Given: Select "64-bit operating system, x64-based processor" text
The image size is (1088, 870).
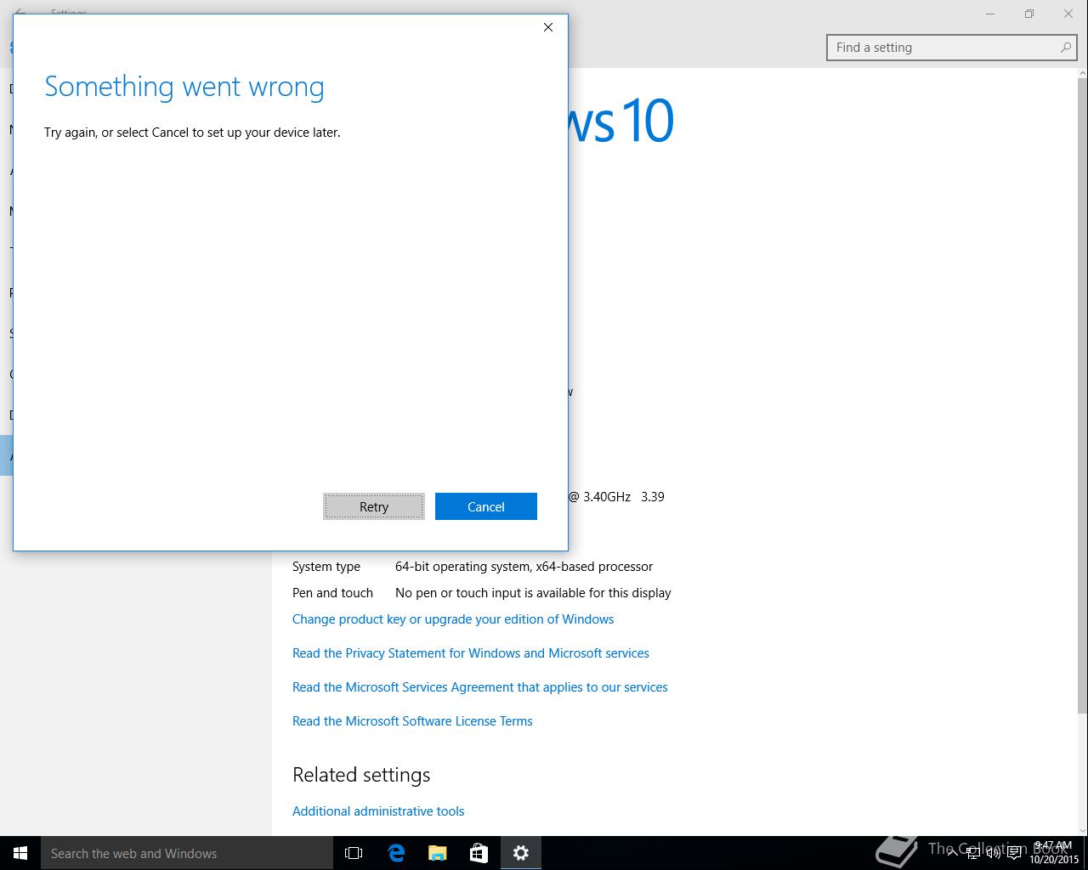Looking at the screenshot, I should (x=524, y=567).
